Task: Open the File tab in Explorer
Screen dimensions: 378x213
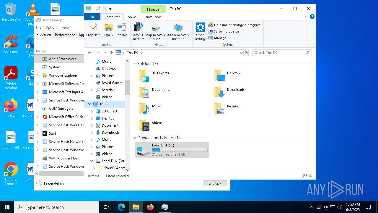Action: pos(92,17)
